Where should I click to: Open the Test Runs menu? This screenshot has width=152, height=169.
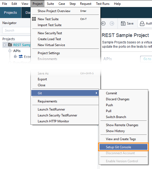(x=103, y=4)
